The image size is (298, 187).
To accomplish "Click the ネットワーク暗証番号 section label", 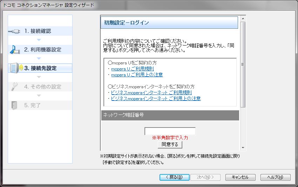I will (x=123, y=115).
